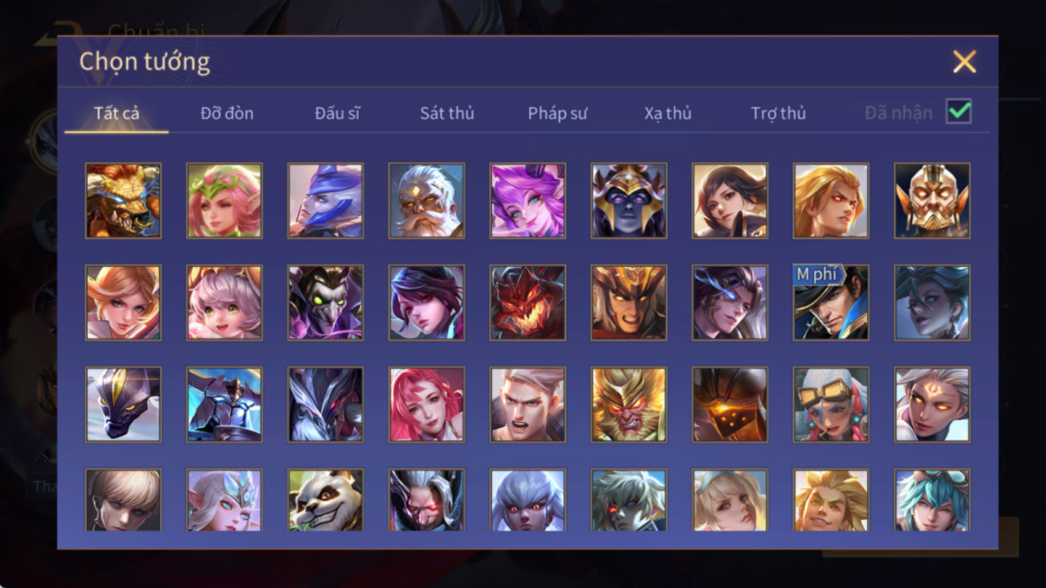Viewport: 1046px width, 588px height.
Task: Toggle the Đã nhận checkbox
Action: (958, 112)
